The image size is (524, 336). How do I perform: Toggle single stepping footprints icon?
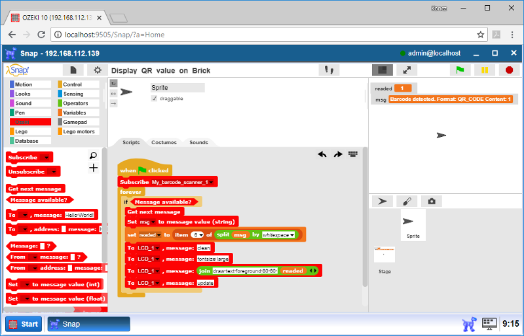point(329,70)
